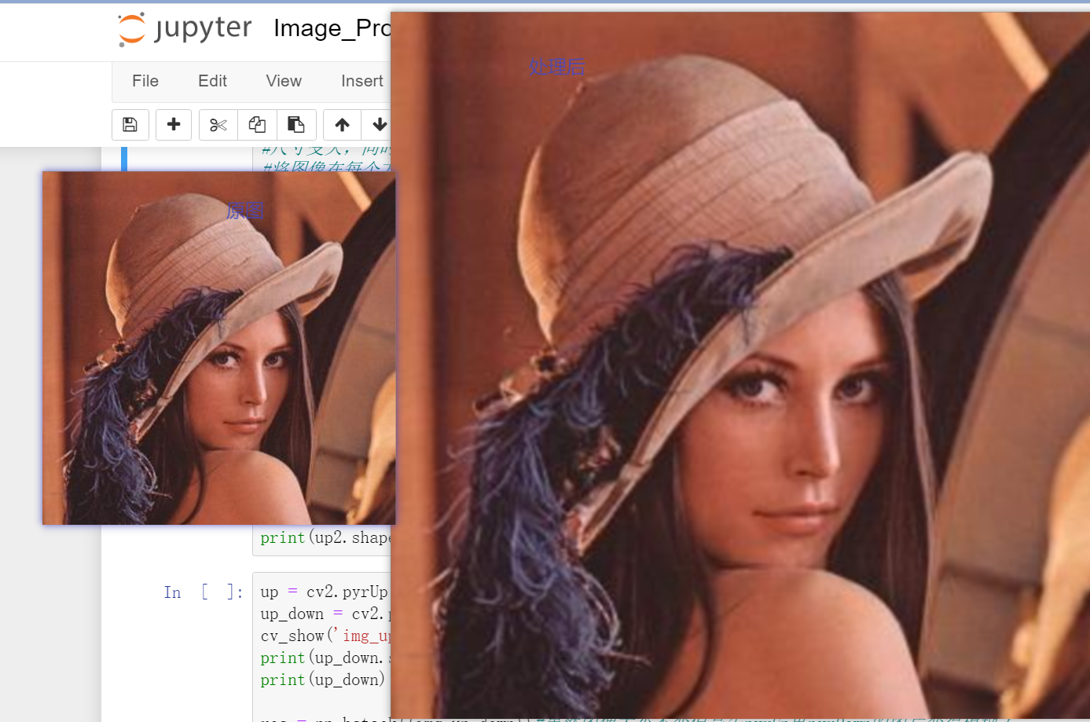Click the Jupyter logo

[x=185, y=29]
